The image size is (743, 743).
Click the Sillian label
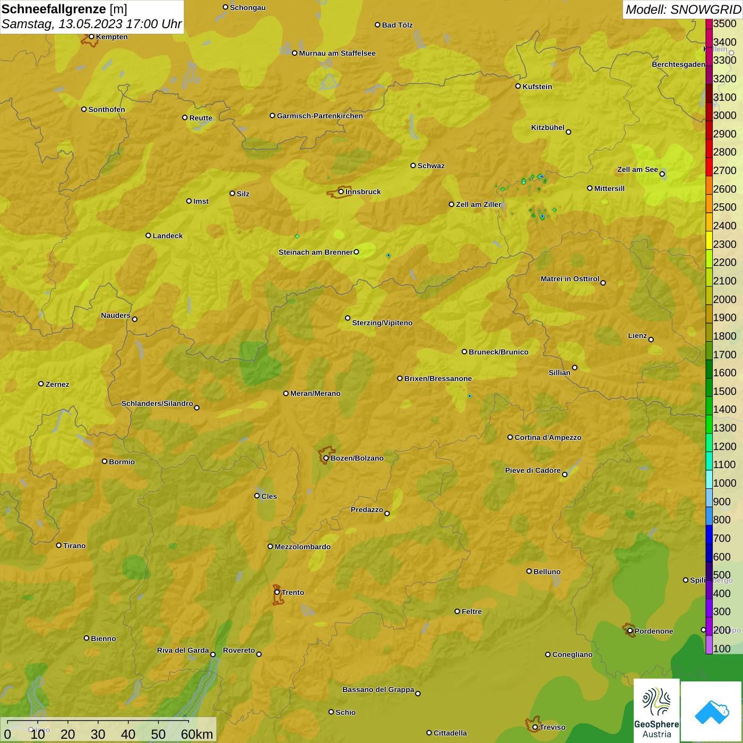tap(559, 373)
